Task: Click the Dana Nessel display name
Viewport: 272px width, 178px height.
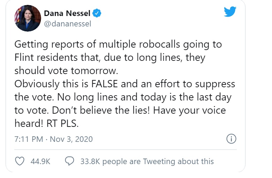Action: tap(67, 14)
